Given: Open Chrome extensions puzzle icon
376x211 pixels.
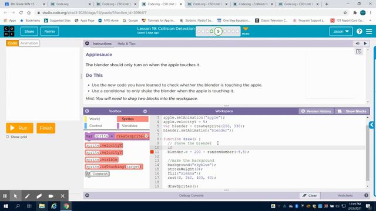Looking at the screenshot, I should (x=355, y=13).
